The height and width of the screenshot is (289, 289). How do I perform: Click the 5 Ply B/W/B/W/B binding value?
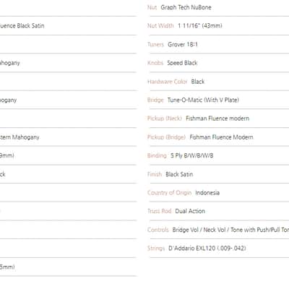coord(192,155)
